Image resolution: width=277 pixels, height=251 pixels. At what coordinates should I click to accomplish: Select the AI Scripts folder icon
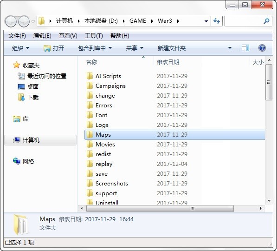pos(90,76)
